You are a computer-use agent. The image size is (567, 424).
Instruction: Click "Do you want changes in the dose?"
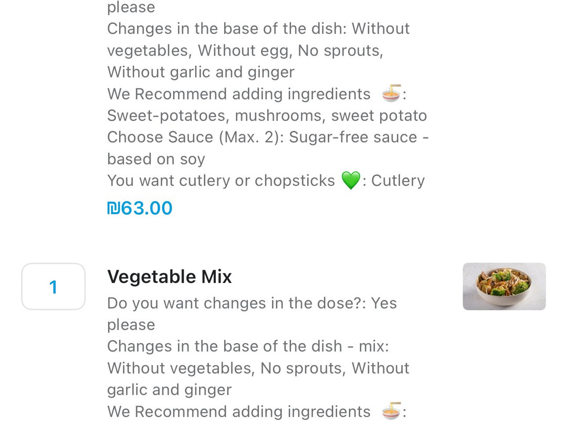236,303
